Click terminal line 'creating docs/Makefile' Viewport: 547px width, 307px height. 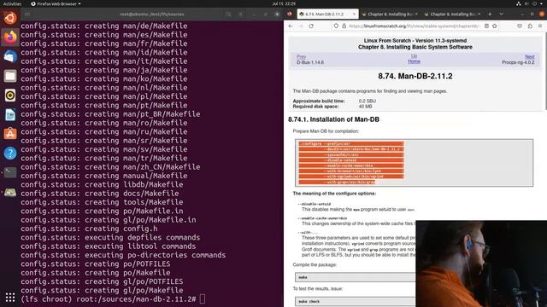[x=100, y=194]
